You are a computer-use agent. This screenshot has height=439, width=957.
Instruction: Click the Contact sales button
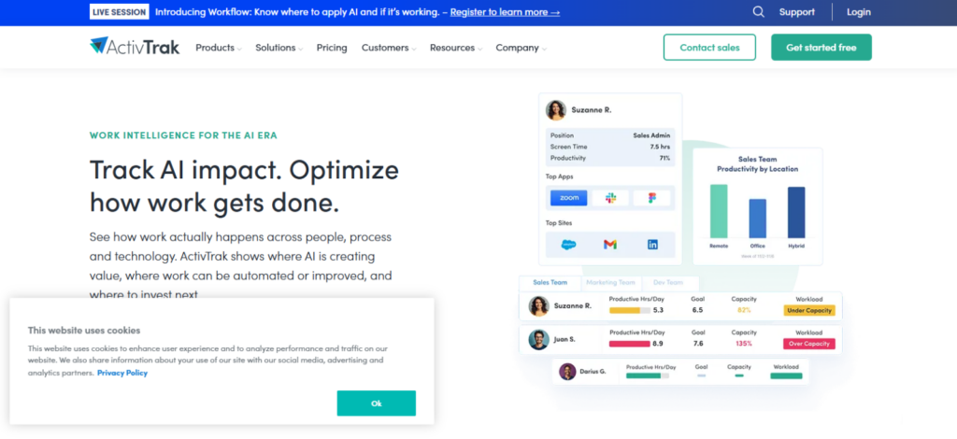pos(710,47)
